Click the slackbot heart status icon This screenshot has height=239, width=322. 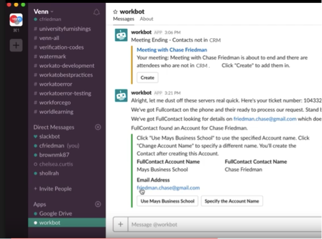click(x=35, y=136)
